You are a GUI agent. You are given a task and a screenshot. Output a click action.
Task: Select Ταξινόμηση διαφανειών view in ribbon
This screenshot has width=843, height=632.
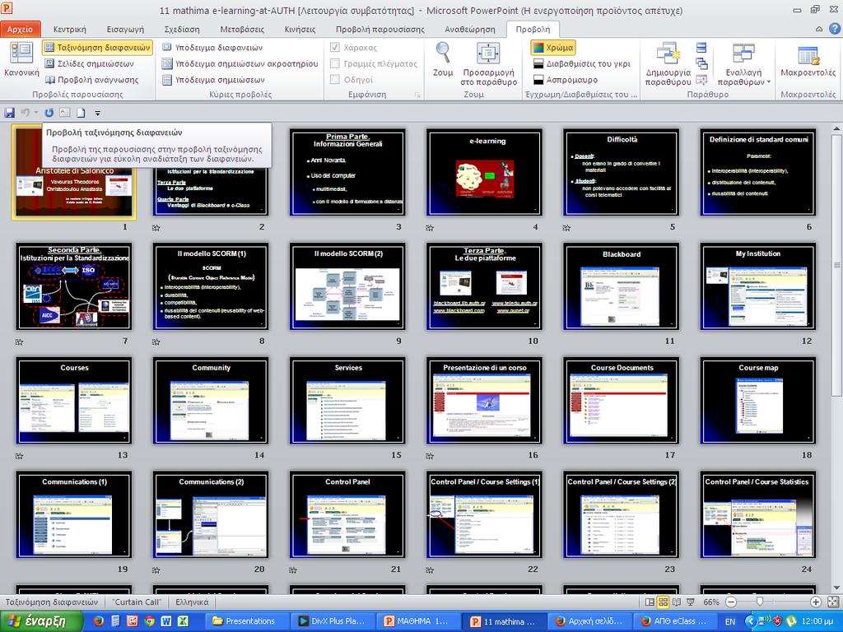pos(97,47)
